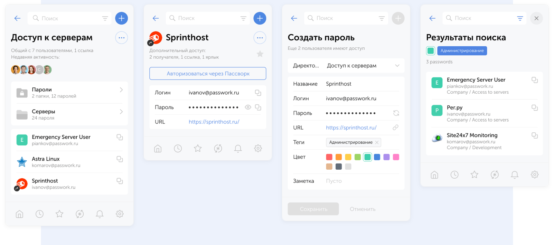Close the search results panel
553x245 pixels.
click(x=536, y=18)
